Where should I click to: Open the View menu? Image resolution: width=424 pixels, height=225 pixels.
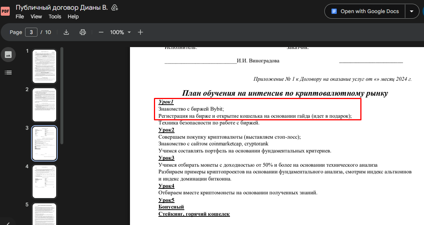tap(36, 16)
